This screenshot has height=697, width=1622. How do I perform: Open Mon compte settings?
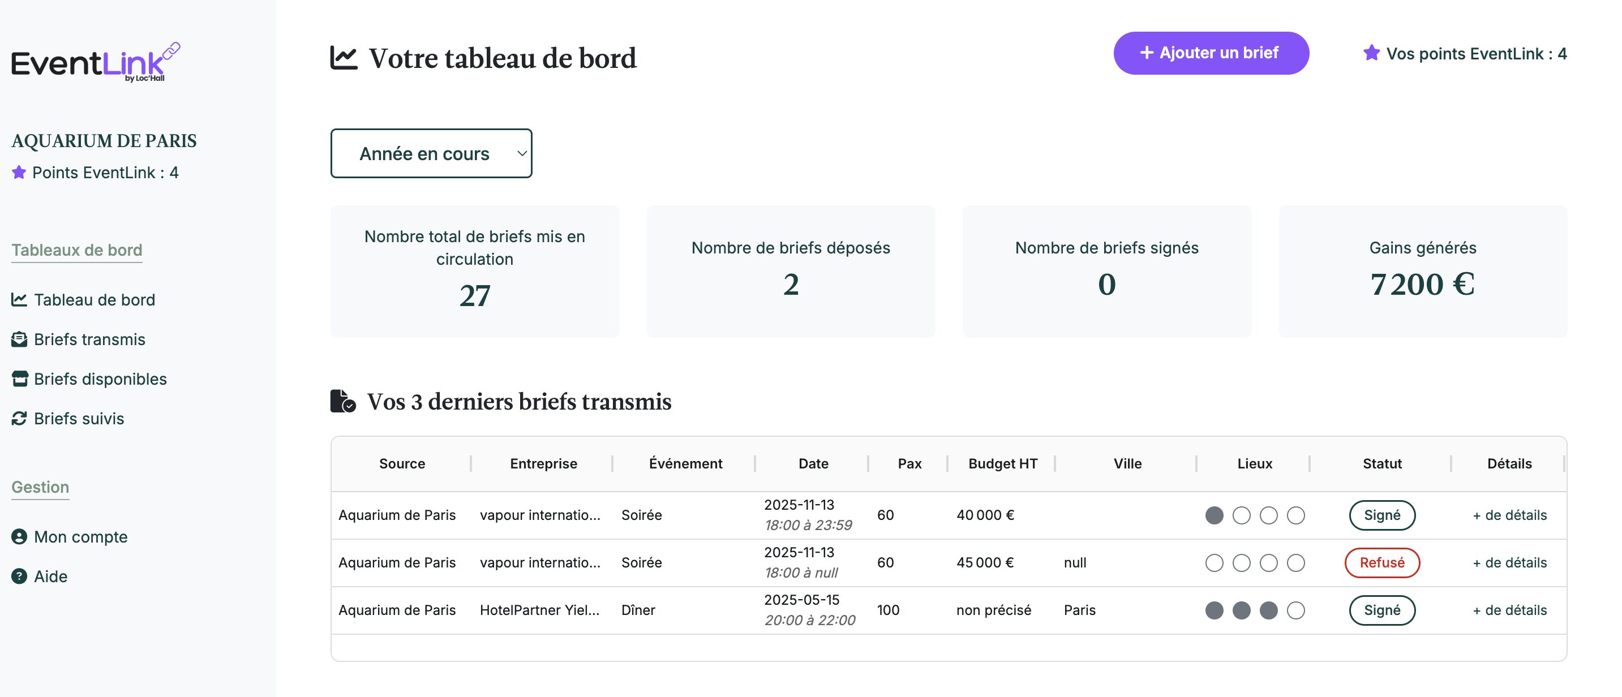coord(69,537)
